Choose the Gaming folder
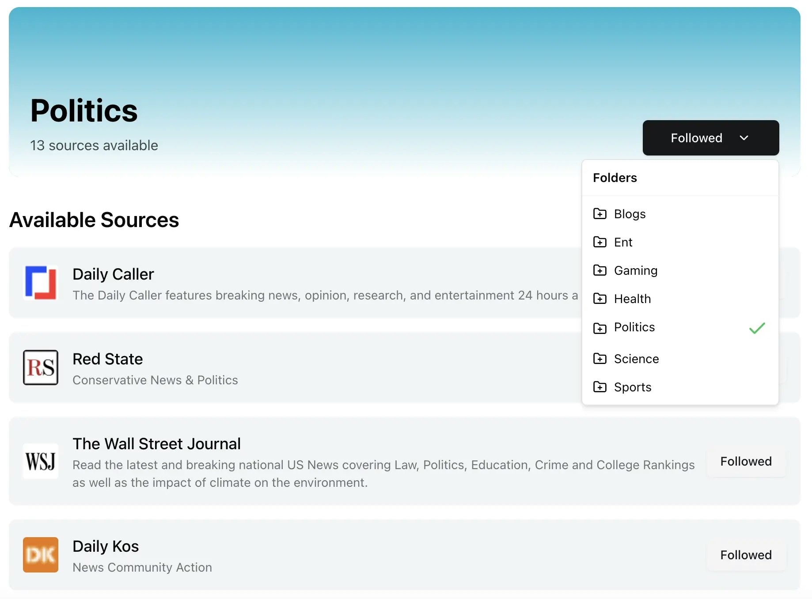This screenshot has height=599, width=812. 680,270
